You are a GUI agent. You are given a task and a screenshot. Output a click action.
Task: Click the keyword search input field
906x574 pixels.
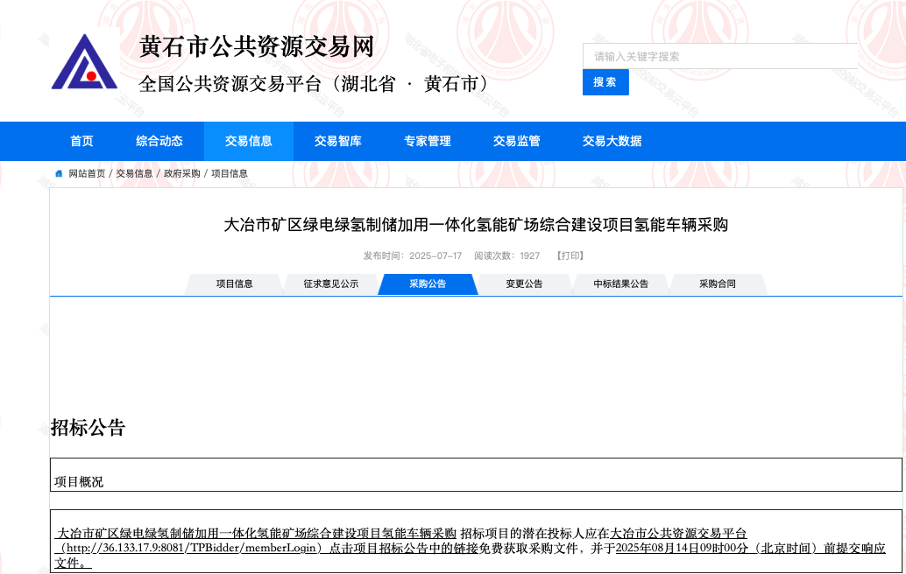click(x=719, y=57)
